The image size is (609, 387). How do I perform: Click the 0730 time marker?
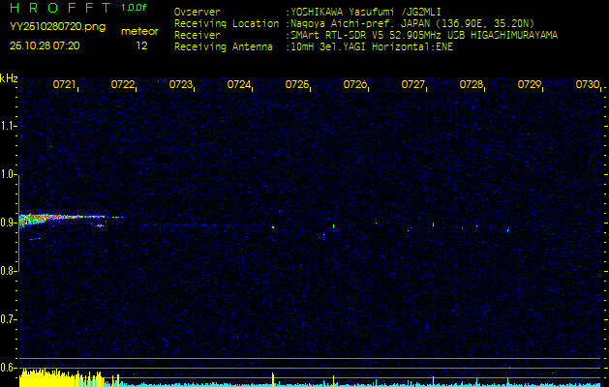588,85
